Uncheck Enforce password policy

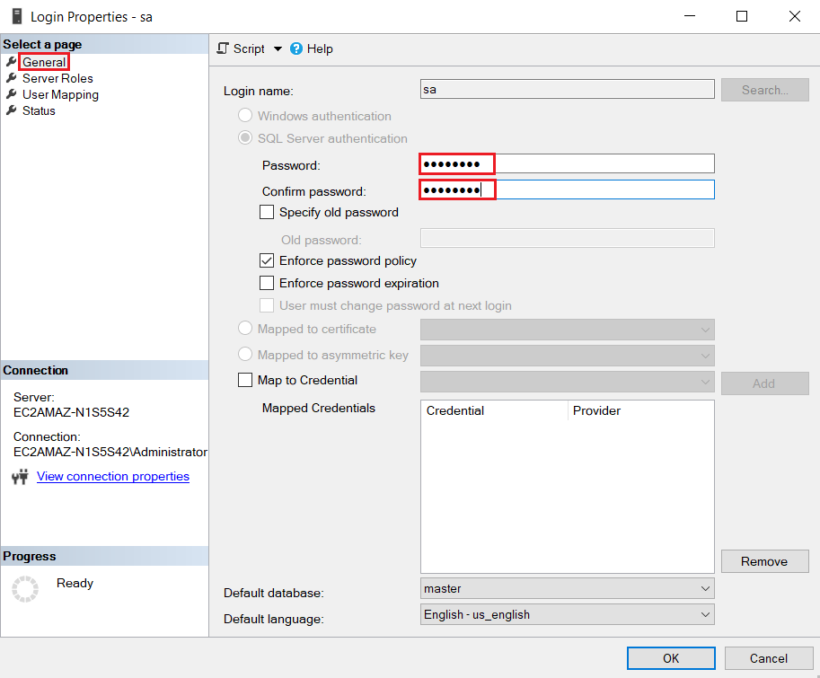point(267,261)
